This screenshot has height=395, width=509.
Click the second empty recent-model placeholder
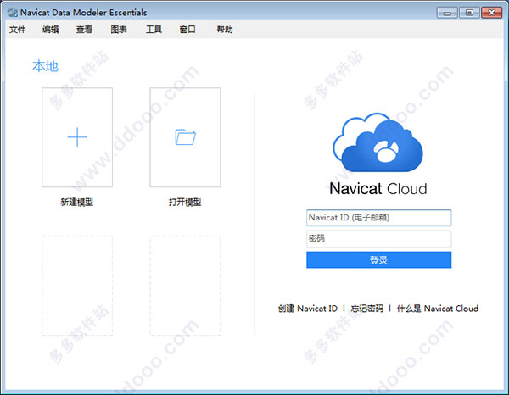click(x=185, y=286)
